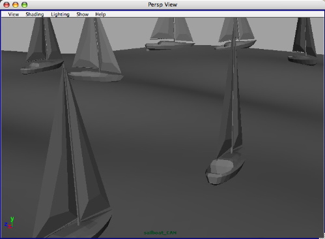Click the XYZ axis orientation indicator

click(x=9, y=223)
